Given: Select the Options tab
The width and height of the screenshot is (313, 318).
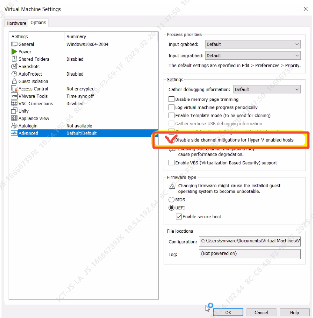Looking at the screenshot, I should pos(38,23).
